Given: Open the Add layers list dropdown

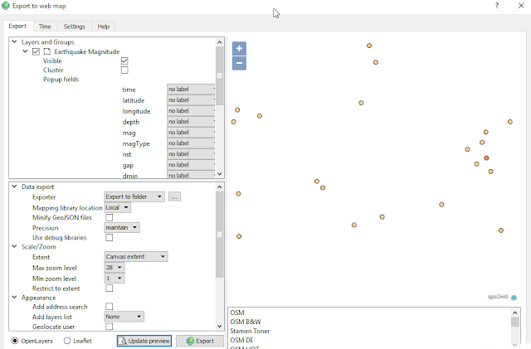Looking at the screenshot, I should point(124,317).
